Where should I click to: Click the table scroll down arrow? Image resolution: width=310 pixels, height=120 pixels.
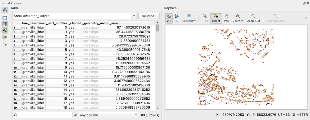tap(157, 108)
